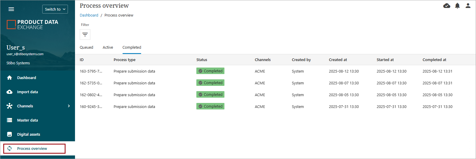Click the Import data cloud icon
This screenshot has width=476, height=159.
click(9, 92)
